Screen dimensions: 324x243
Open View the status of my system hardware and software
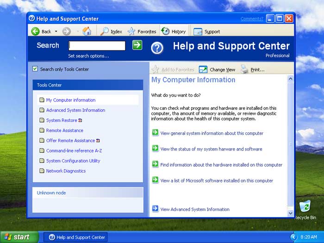211,149
